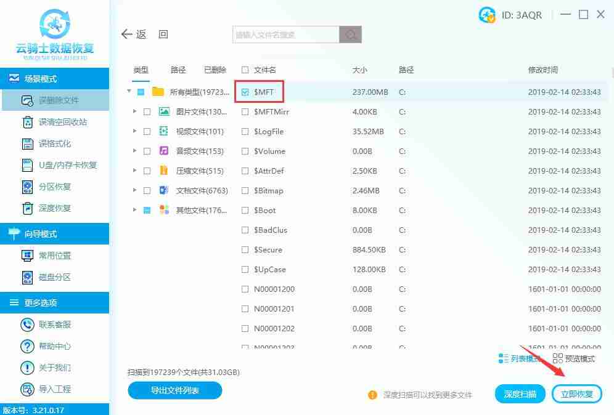This screenshot has height=415, width=614.
Task: Select the 其他文件 colored squares icon
Action: 164,209
